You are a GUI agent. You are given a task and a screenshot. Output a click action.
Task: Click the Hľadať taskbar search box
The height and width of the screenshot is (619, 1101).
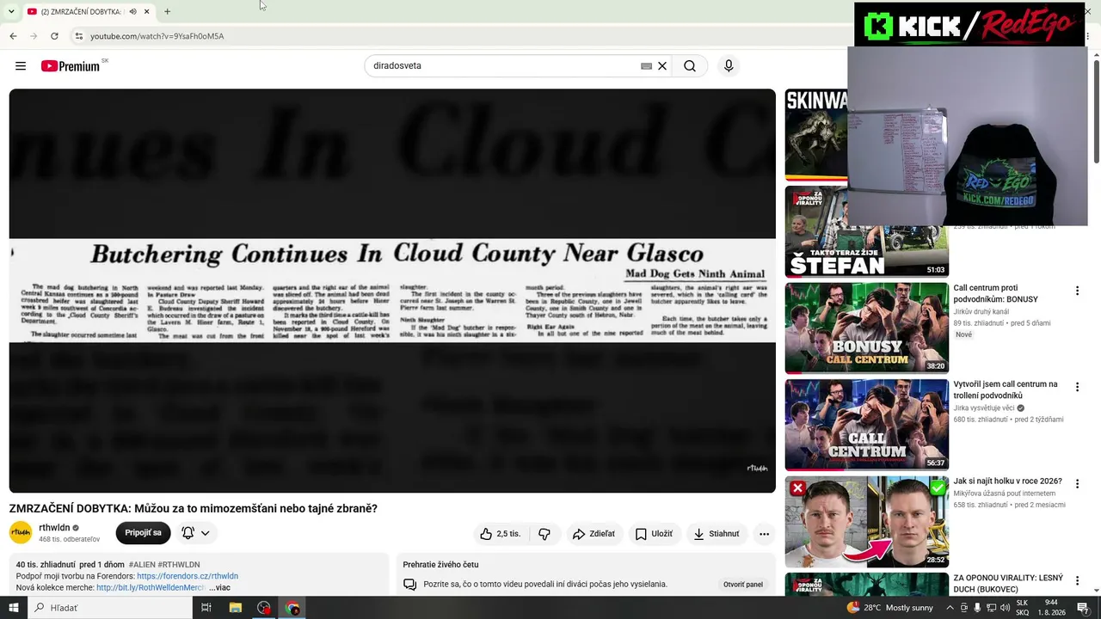click(110, 608)
